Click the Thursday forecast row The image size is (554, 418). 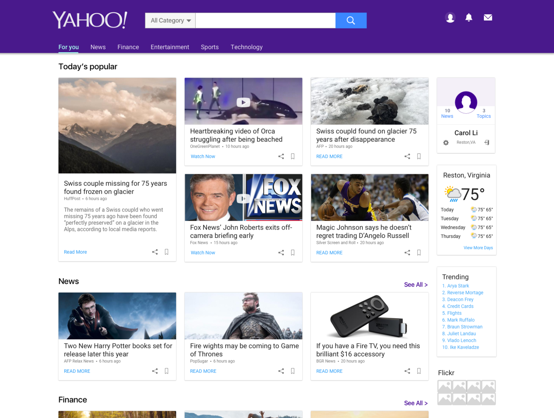(x=467, y=236)
